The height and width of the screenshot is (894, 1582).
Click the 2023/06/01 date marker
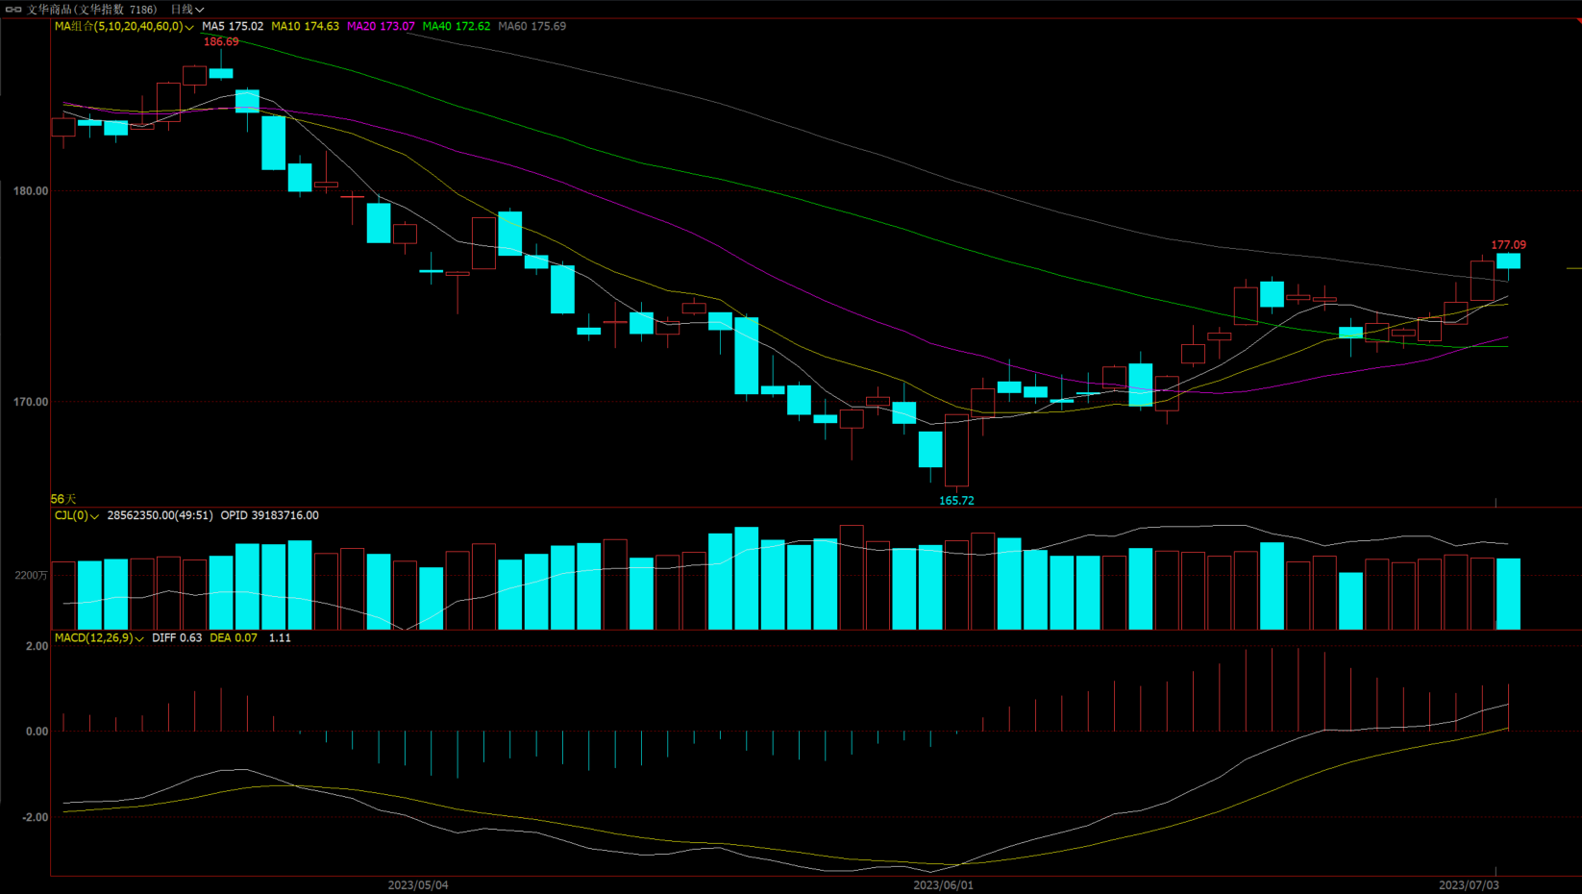point(943,885)
